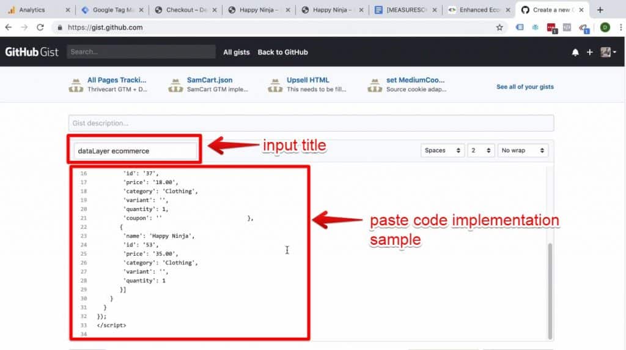Reload the page with the refresh icon
The height and width of the screenshot is (350, 626).
(x=40, y=27)
